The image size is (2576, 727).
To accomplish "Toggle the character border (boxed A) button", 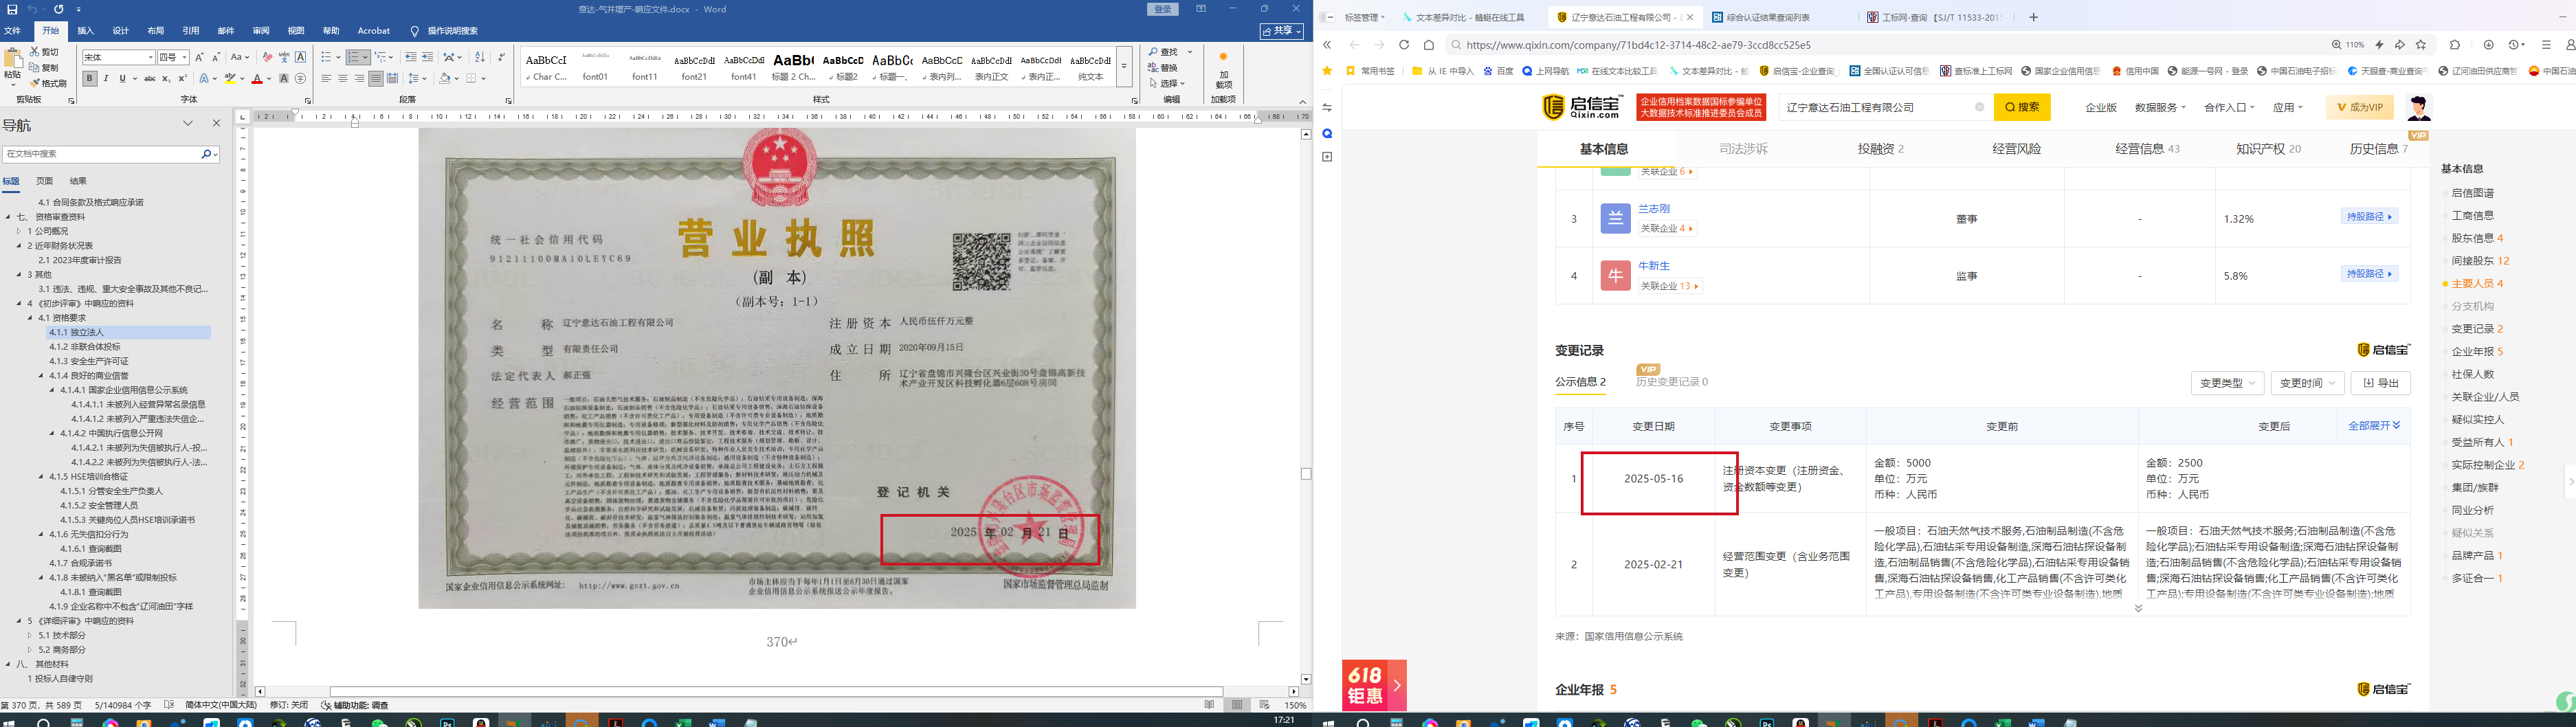I will pos(300,57).
